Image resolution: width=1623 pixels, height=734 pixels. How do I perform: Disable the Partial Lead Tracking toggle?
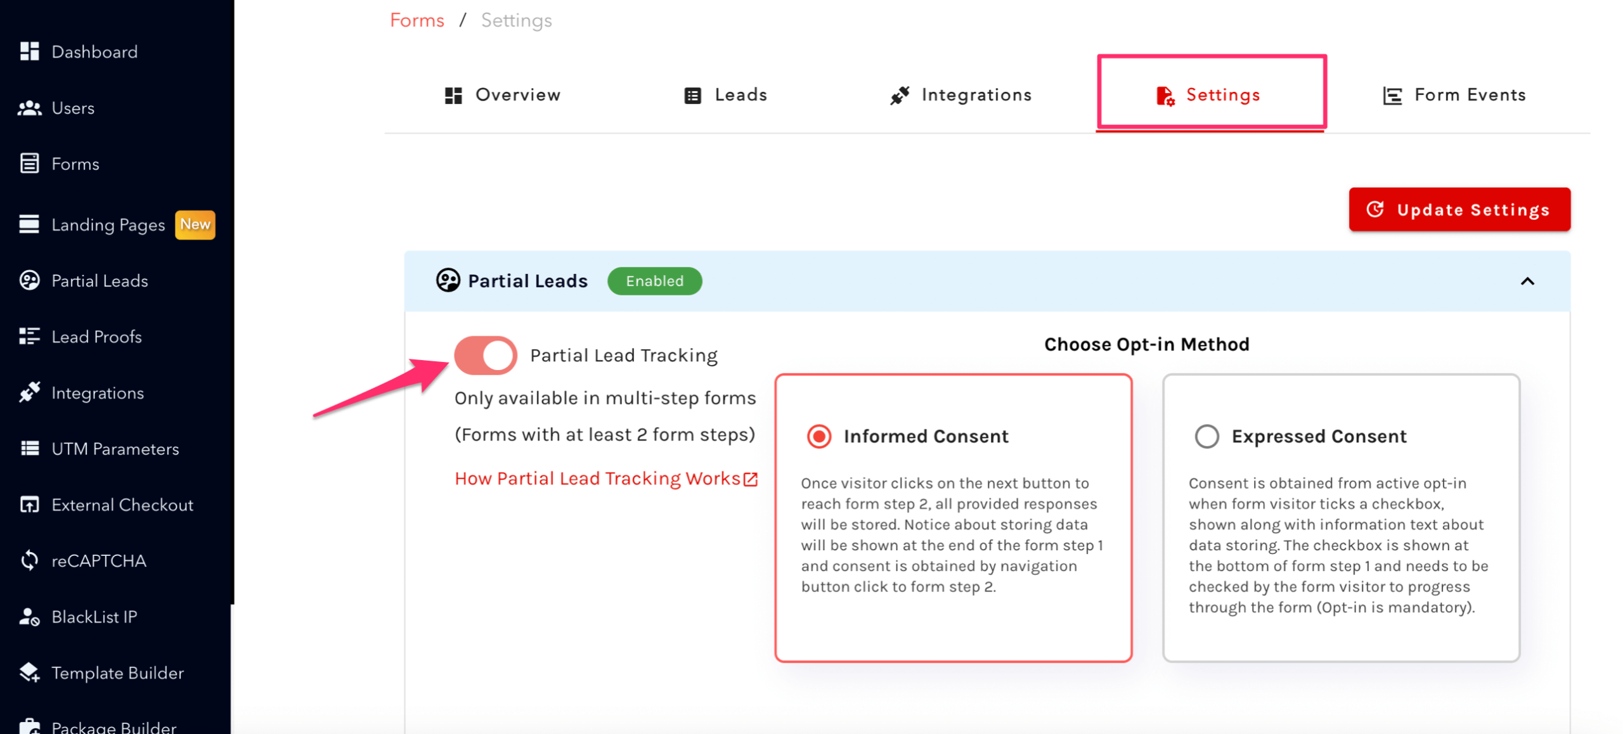pos(485,355)
